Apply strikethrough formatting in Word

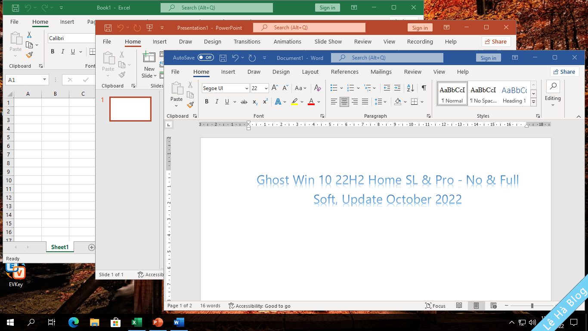244,102
